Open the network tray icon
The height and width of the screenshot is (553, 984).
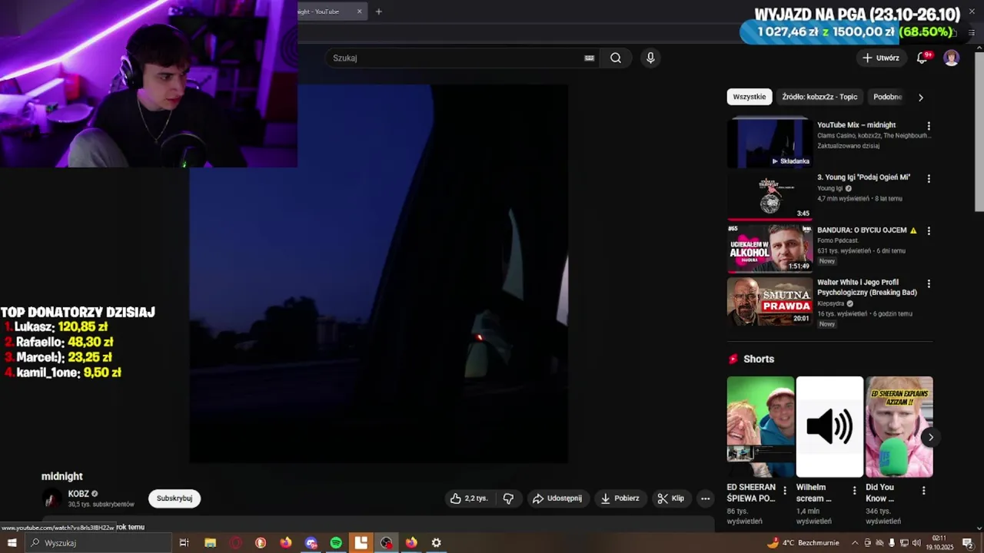point(904,543)
